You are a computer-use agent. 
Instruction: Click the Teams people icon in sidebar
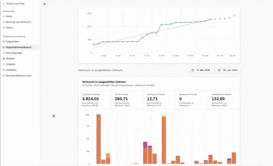coord(4,28)
